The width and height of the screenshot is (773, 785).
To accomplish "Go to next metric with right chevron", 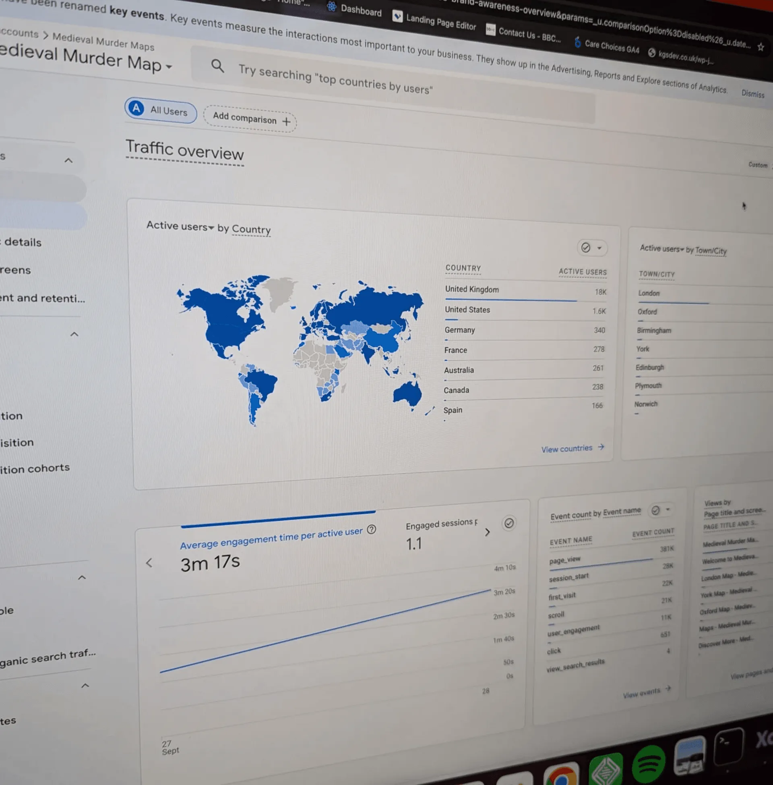I will pos(488,532).
